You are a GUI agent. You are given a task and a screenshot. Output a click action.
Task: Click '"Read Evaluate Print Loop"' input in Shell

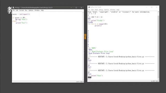pos(102,52)
